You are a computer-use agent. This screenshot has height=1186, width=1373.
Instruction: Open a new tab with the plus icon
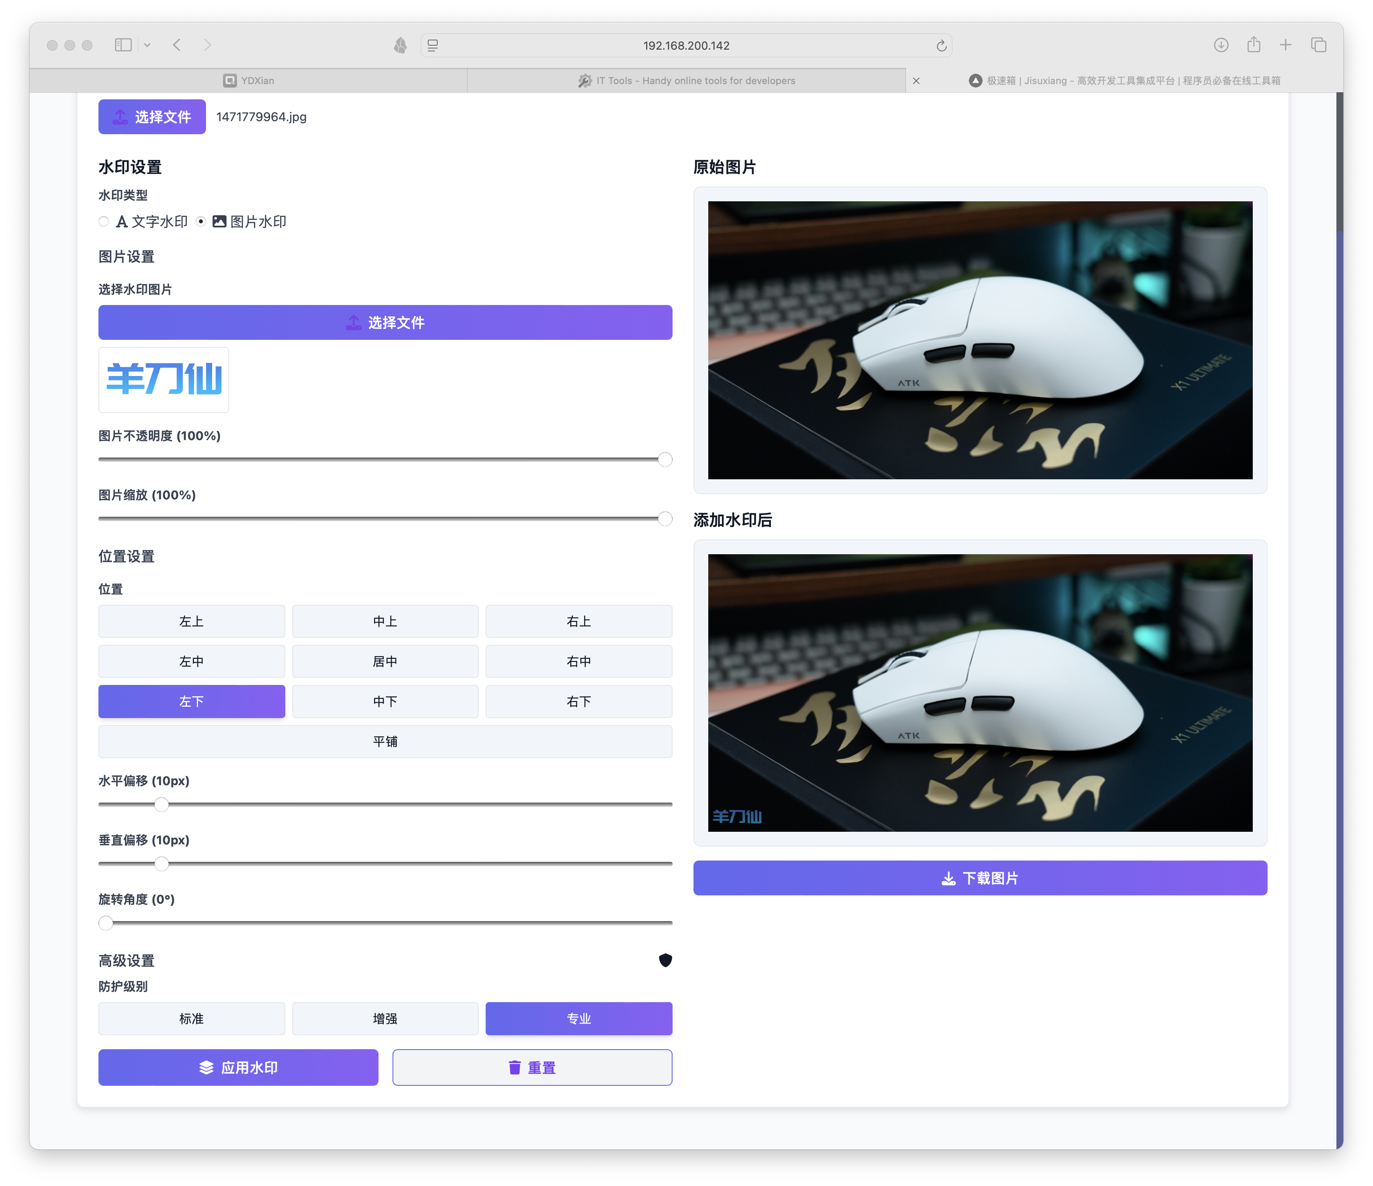tap(1285, 45)
